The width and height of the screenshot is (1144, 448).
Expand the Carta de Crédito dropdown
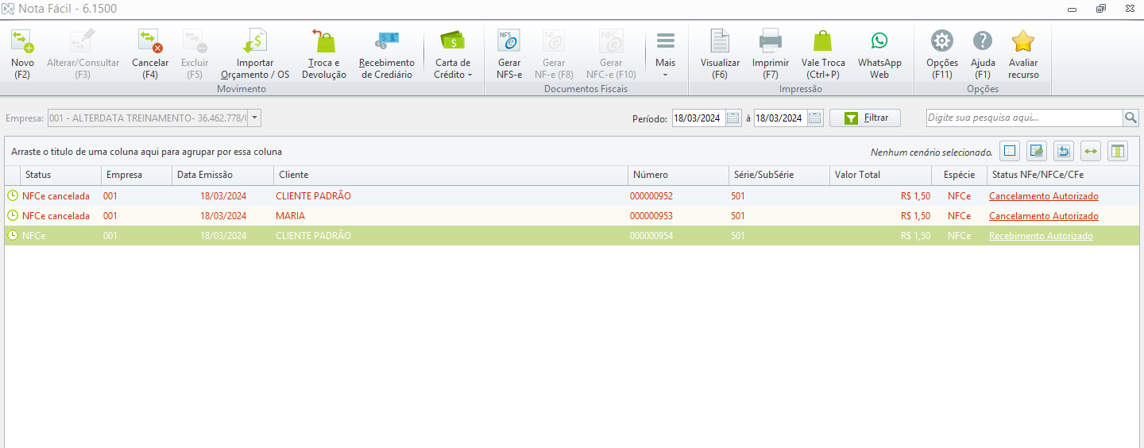pyautogui.click(x=453, y=54)
